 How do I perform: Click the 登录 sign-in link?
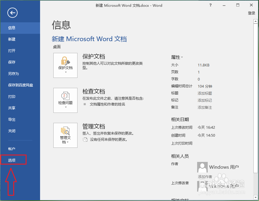click(251, 13)
